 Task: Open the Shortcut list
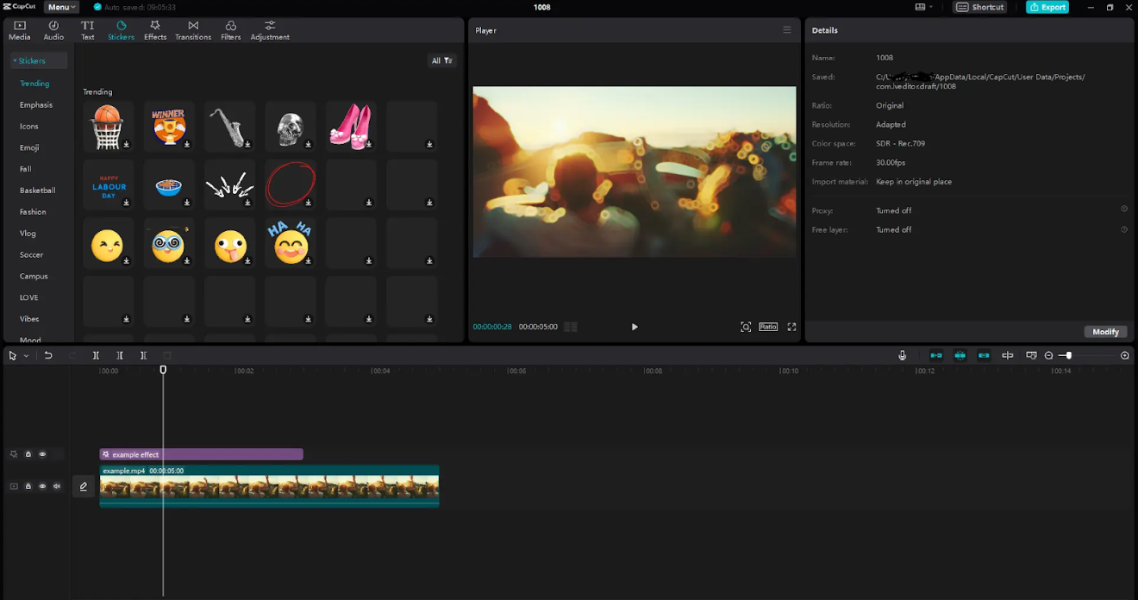(980, 7)
